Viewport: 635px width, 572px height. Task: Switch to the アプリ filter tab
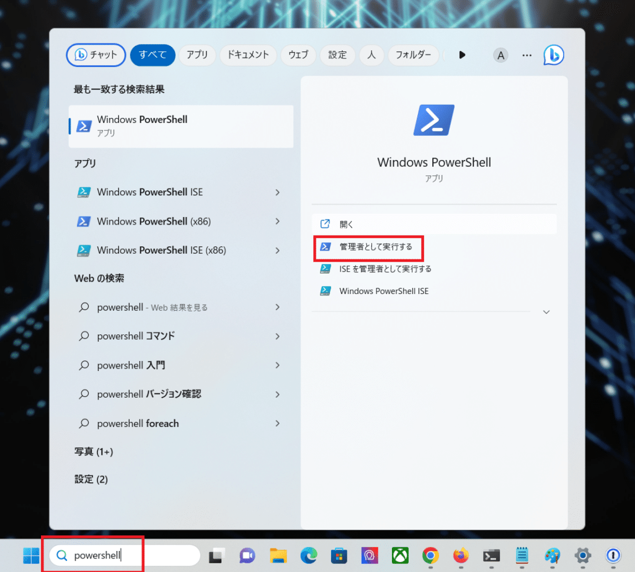[197, 55]
